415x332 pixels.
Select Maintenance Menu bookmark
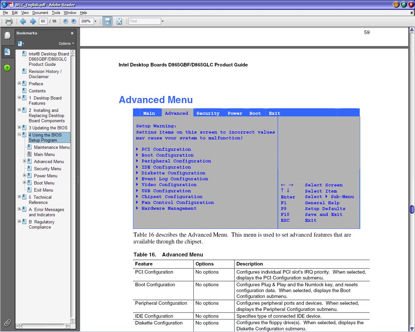52,147
